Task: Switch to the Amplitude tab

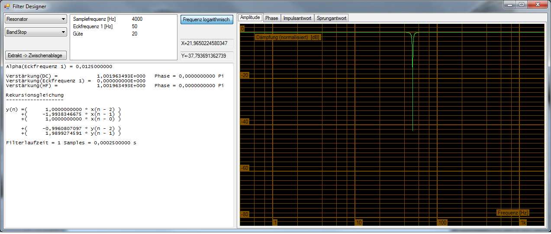Action: [250, 18]
